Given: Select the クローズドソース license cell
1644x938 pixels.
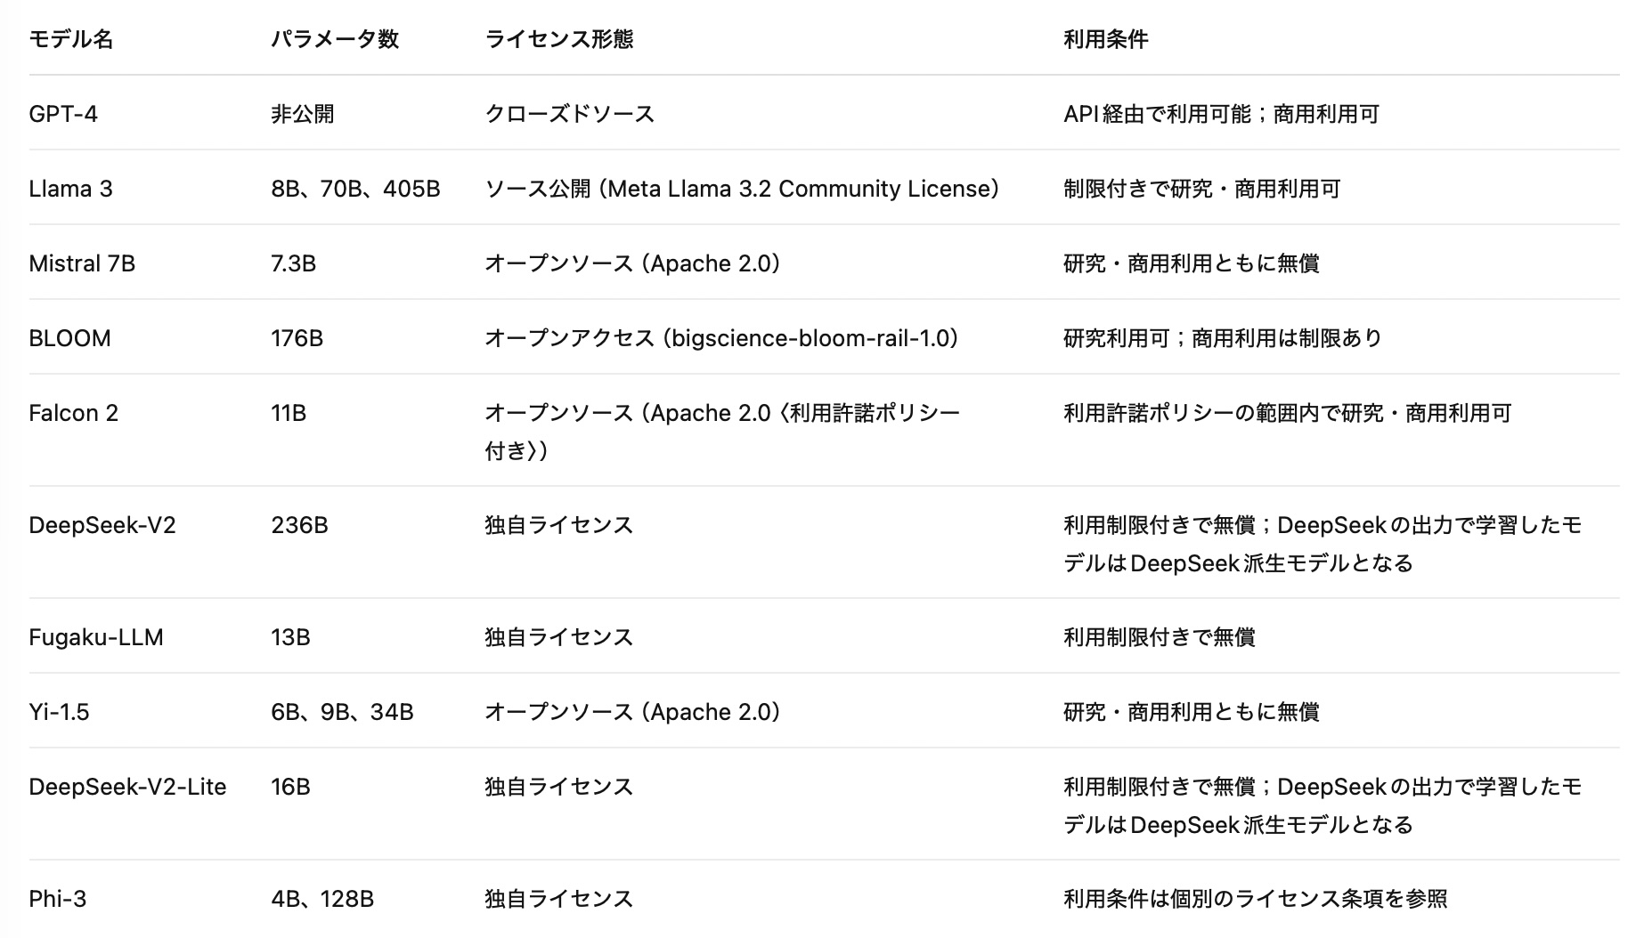Looking at the screenshot, I should [569, 114].
